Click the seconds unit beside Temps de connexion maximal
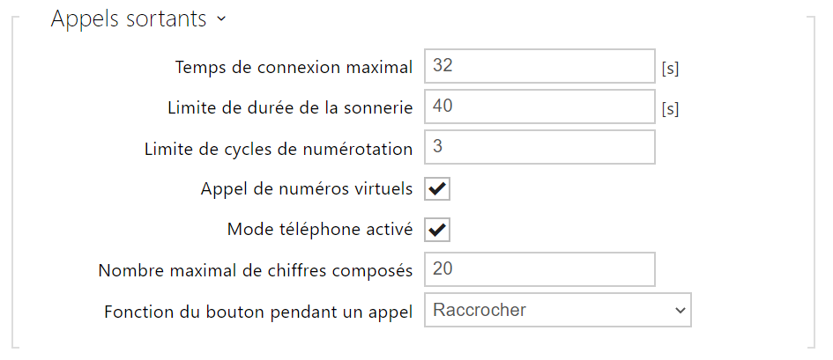Screen dimensions: 833x360 point(670,69)
